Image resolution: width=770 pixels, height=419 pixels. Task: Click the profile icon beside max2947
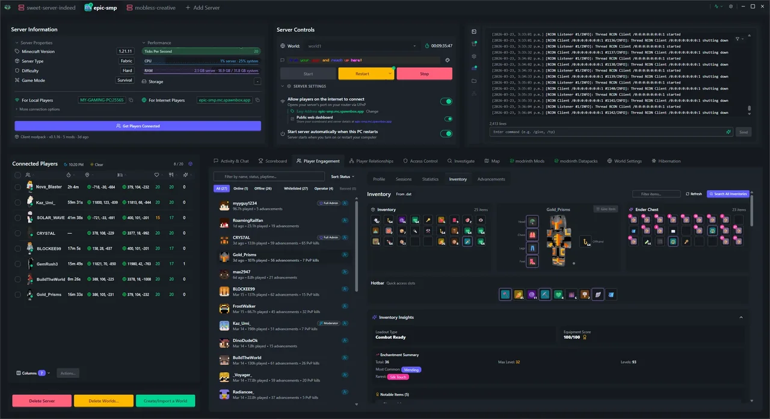[x=345, y=272]
